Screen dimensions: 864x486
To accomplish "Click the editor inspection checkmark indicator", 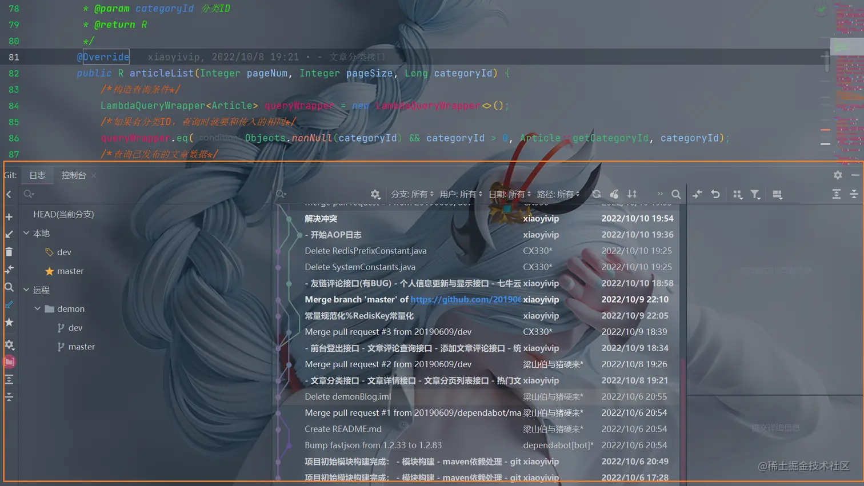I will click(821, 9).
